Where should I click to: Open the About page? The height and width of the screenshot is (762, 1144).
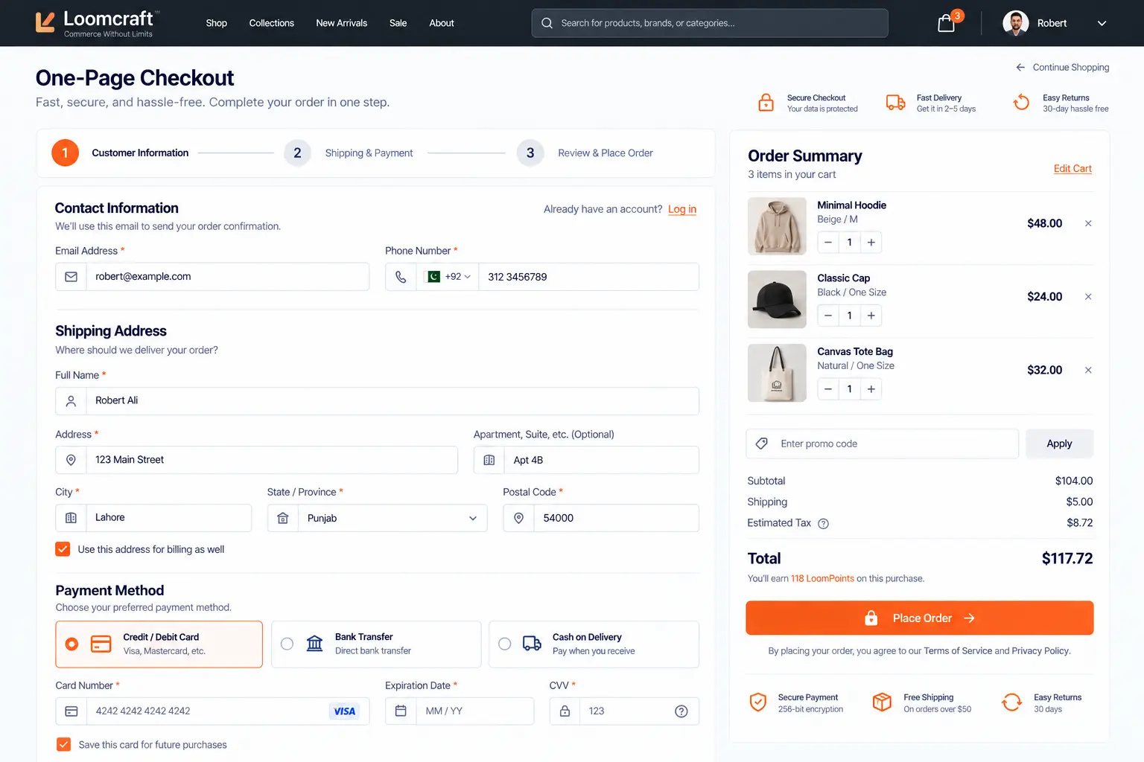coord(442,23)
